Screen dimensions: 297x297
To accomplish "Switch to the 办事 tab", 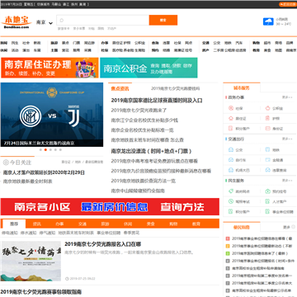I will [59, 224].
